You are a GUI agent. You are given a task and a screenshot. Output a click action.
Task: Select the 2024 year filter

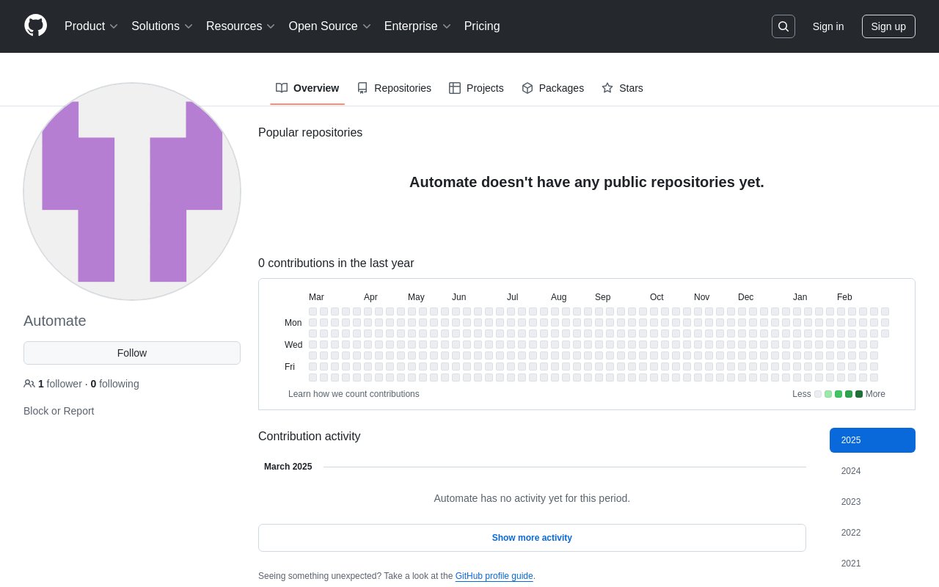coord(872,471)
